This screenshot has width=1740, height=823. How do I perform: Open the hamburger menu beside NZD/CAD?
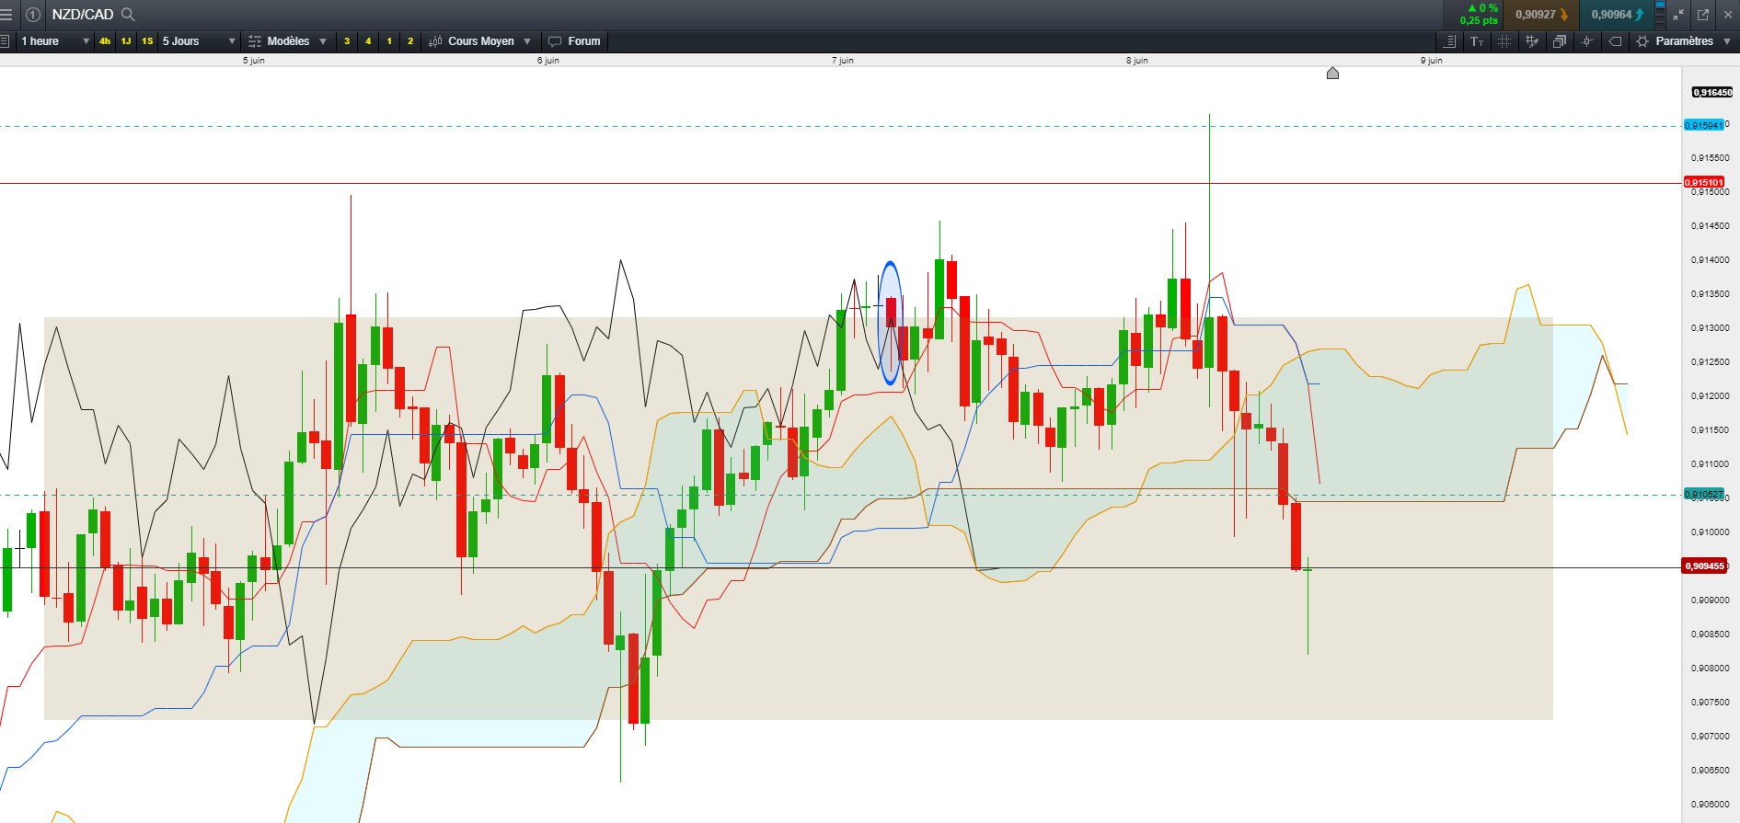click(6, 15)
